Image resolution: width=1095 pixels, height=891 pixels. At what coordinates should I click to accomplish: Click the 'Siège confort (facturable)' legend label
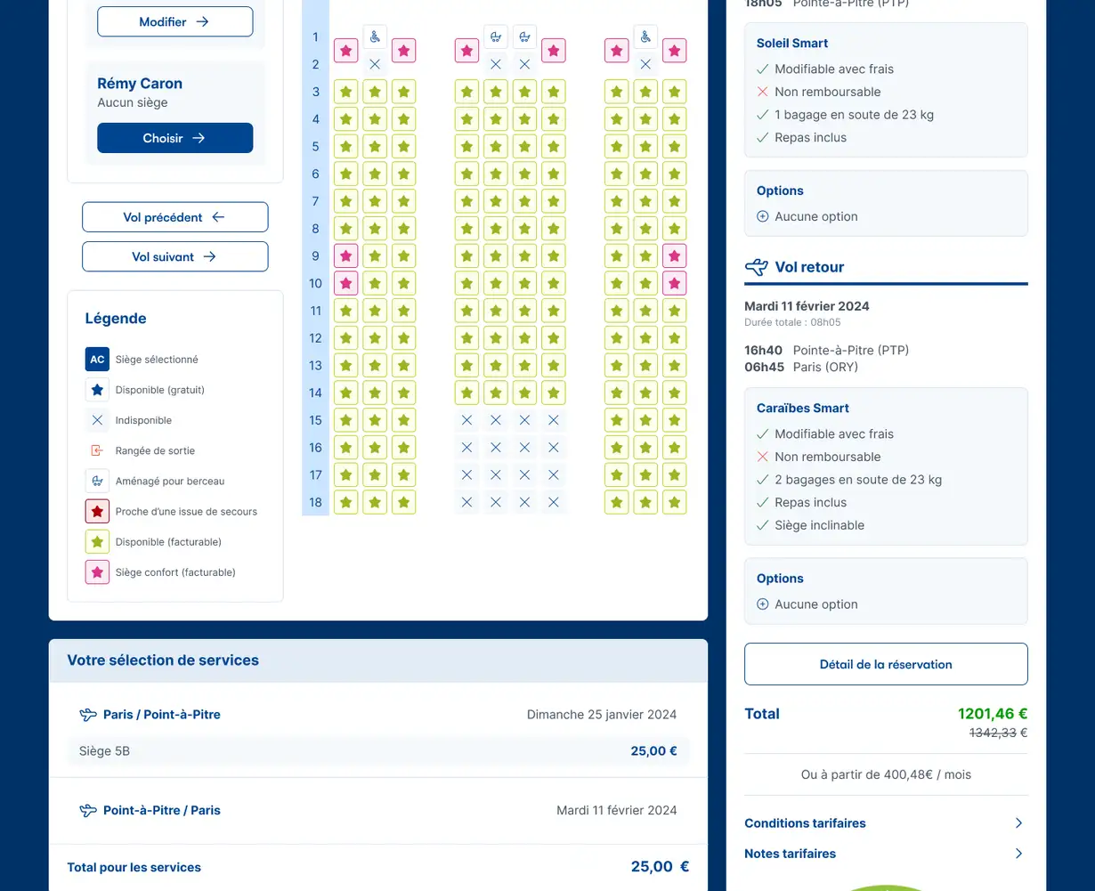tap(175, 572)
